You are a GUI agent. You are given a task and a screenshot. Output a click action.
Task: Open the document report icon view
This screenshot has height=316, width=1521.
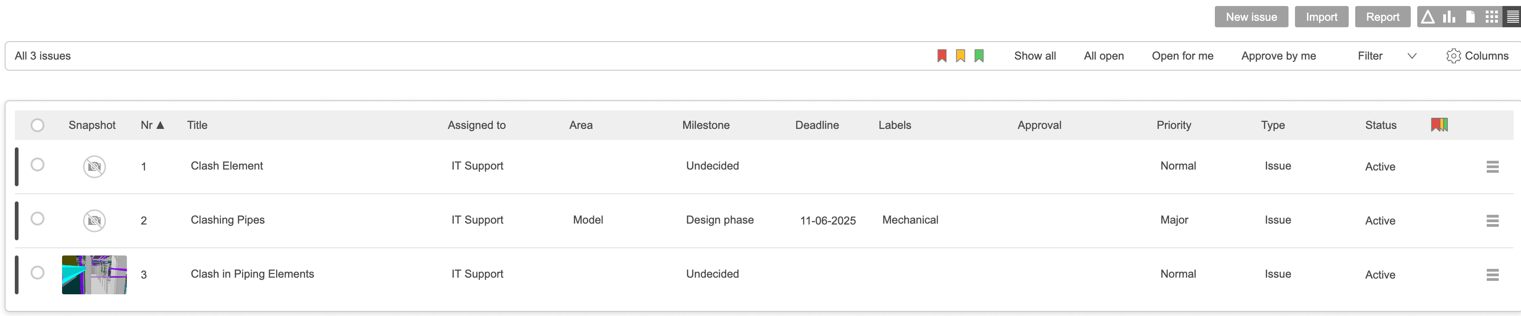click(1470, 17)
